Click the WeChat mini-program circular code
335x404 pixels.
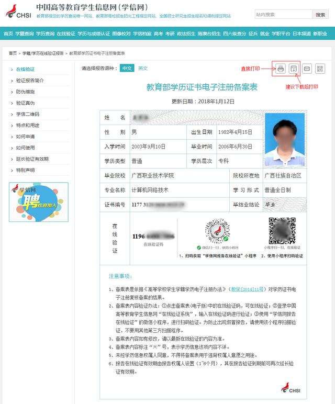coord(217,231)
